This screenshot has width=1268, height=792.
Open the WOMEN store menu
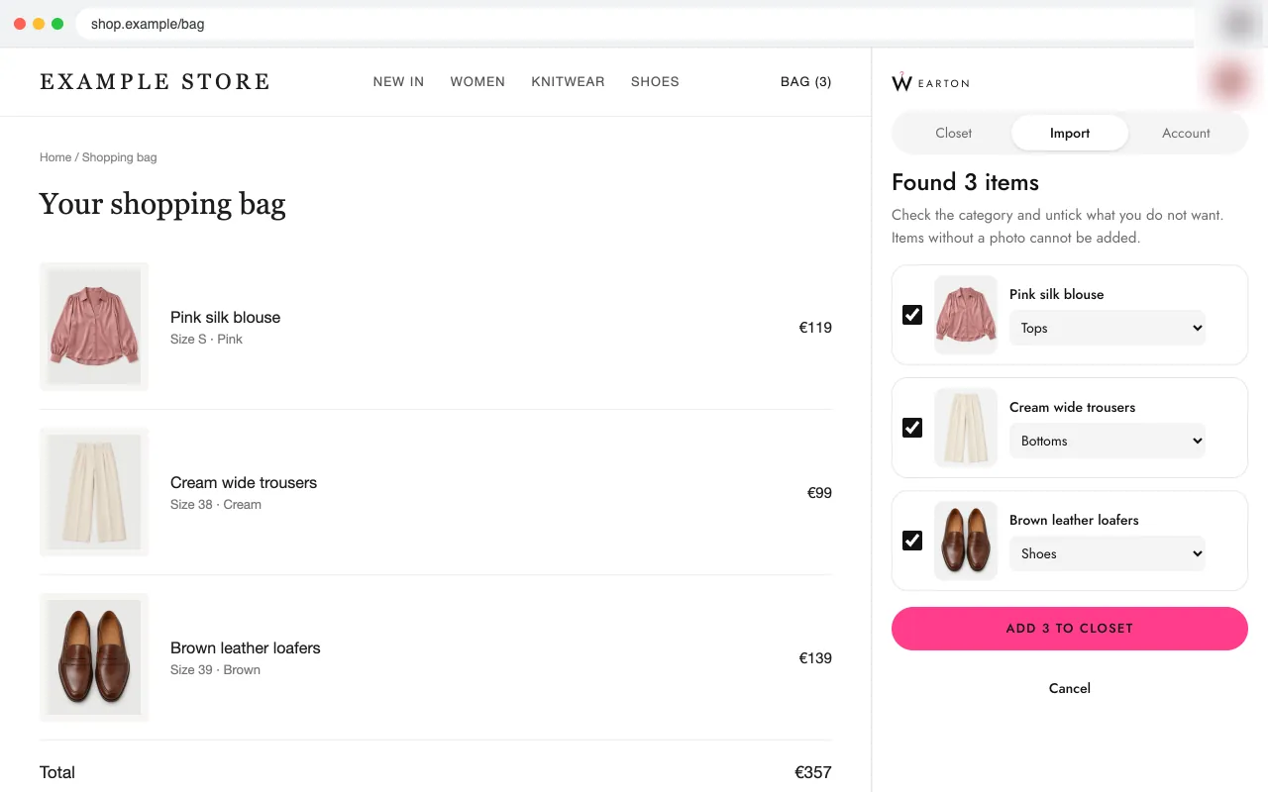[477, 82]
